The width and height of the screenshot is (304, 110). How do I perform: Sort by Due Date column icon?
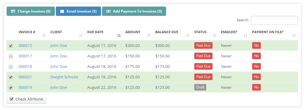click(x=119, y=35)
